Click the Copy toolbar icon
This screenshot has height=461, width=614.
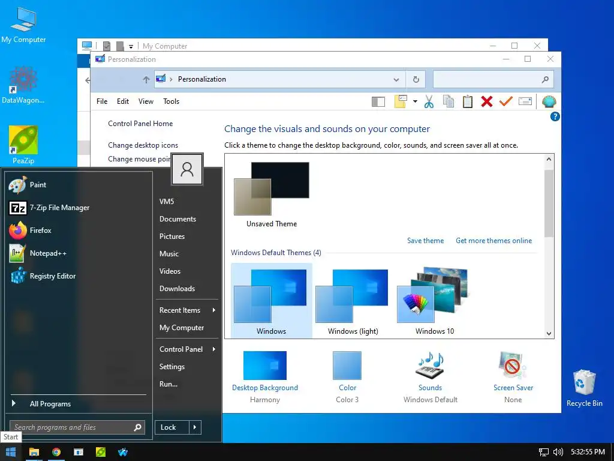point(449,101)
